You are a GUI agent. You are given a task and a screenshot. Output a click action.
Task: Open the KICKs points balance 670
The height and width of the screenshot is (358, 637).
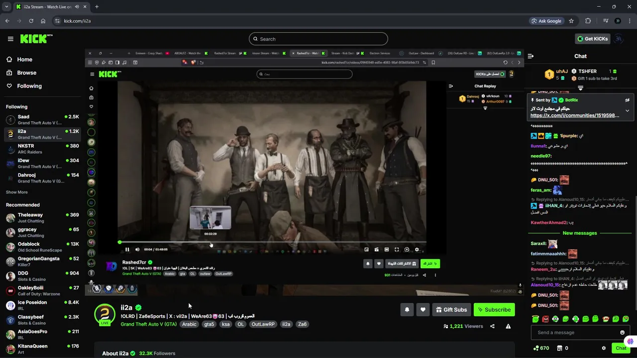(x=541, y=348)
